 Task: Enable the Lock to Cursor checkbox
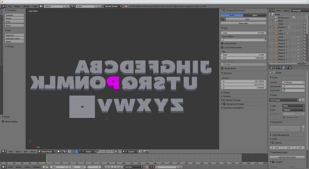click(x=222, y=43)
